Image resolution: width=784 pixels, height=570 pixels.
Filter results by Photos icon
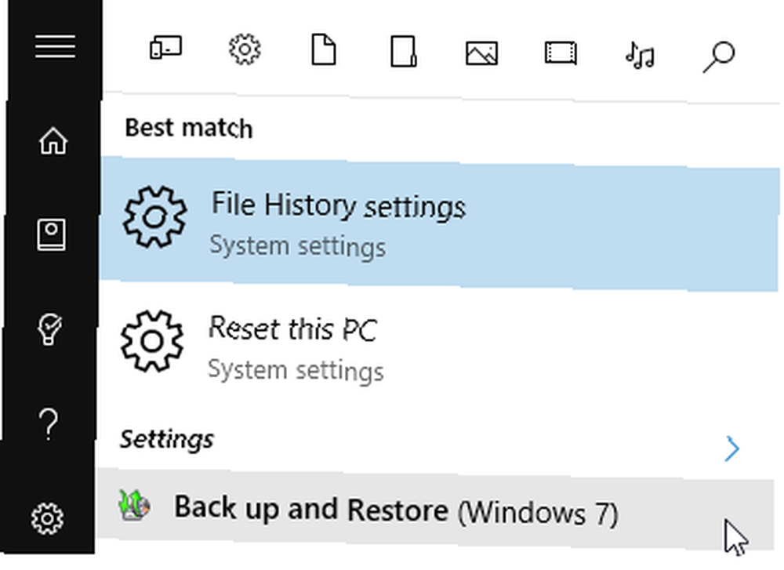point(481,53)
